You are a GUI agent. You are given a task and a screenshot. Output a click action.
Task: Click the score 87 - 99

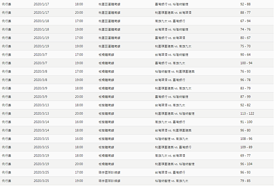click(245, 97)
